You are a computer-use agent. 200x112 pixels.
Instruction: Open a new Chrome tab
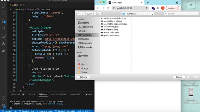pyautogui.click(x=148, y=2)
